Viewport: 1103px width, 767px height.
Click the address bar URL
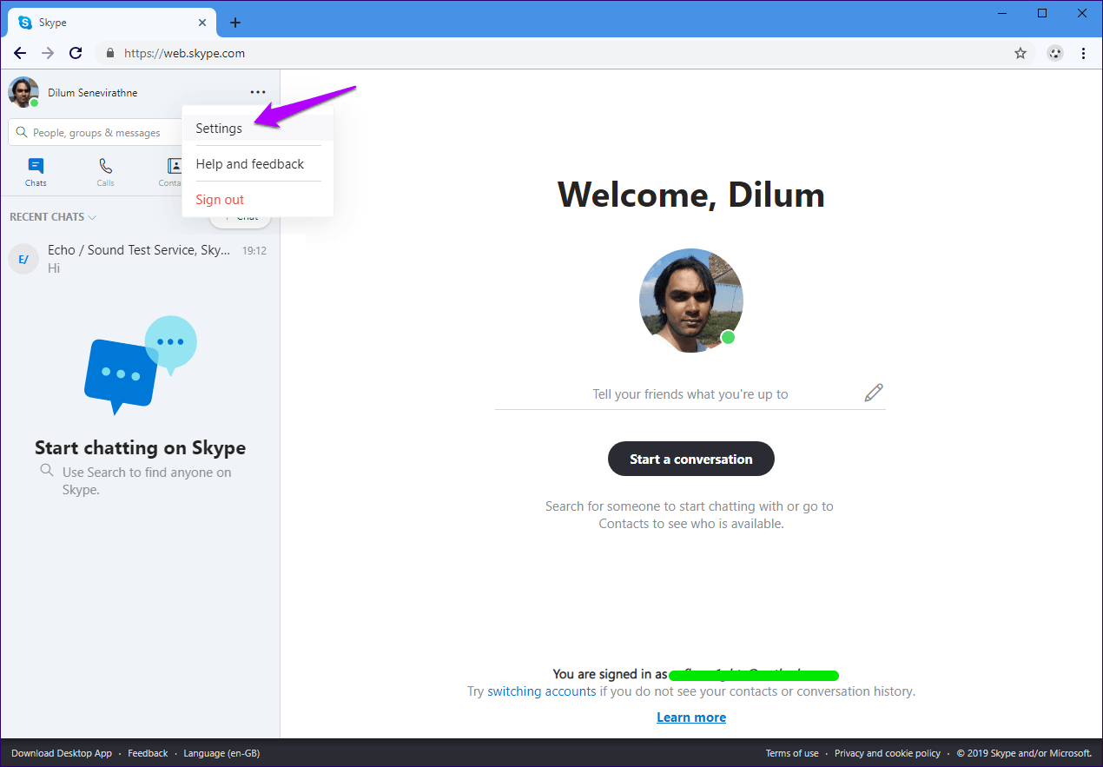coord(185,53)
